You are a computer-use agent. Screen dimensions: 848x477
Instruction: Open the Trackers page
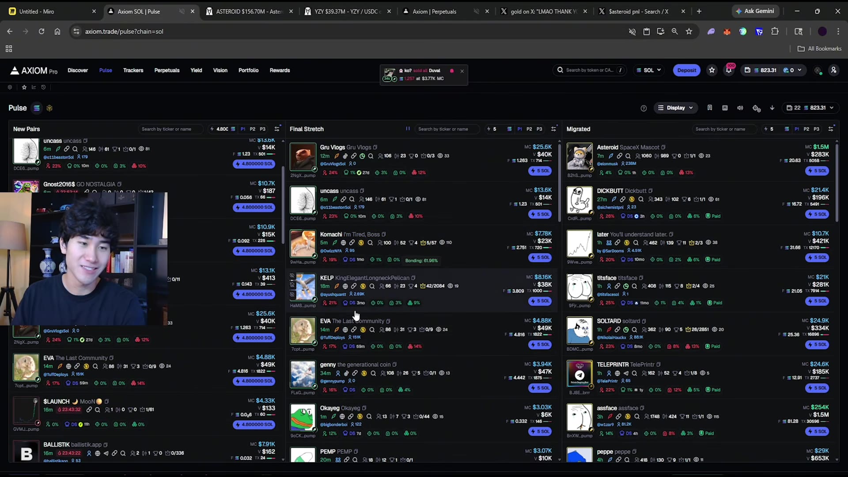(133, 70)
